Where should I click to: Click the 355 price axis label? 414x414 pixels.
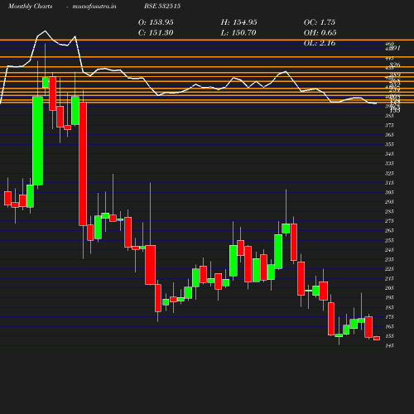[x=389, y=145]
